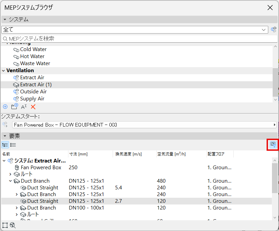Toggle the element filter button highlighted at right

273,145
